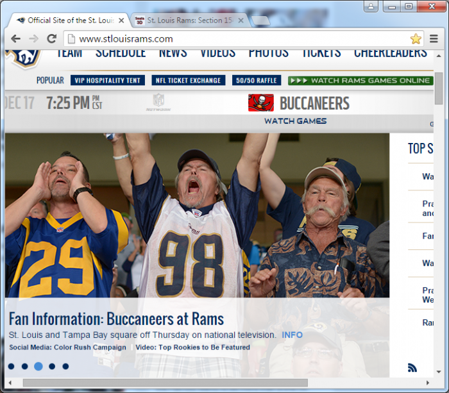This screenshot has width=449, height=393.
Task: Click the scroll right arrow
Action: [x=428, y=383]
